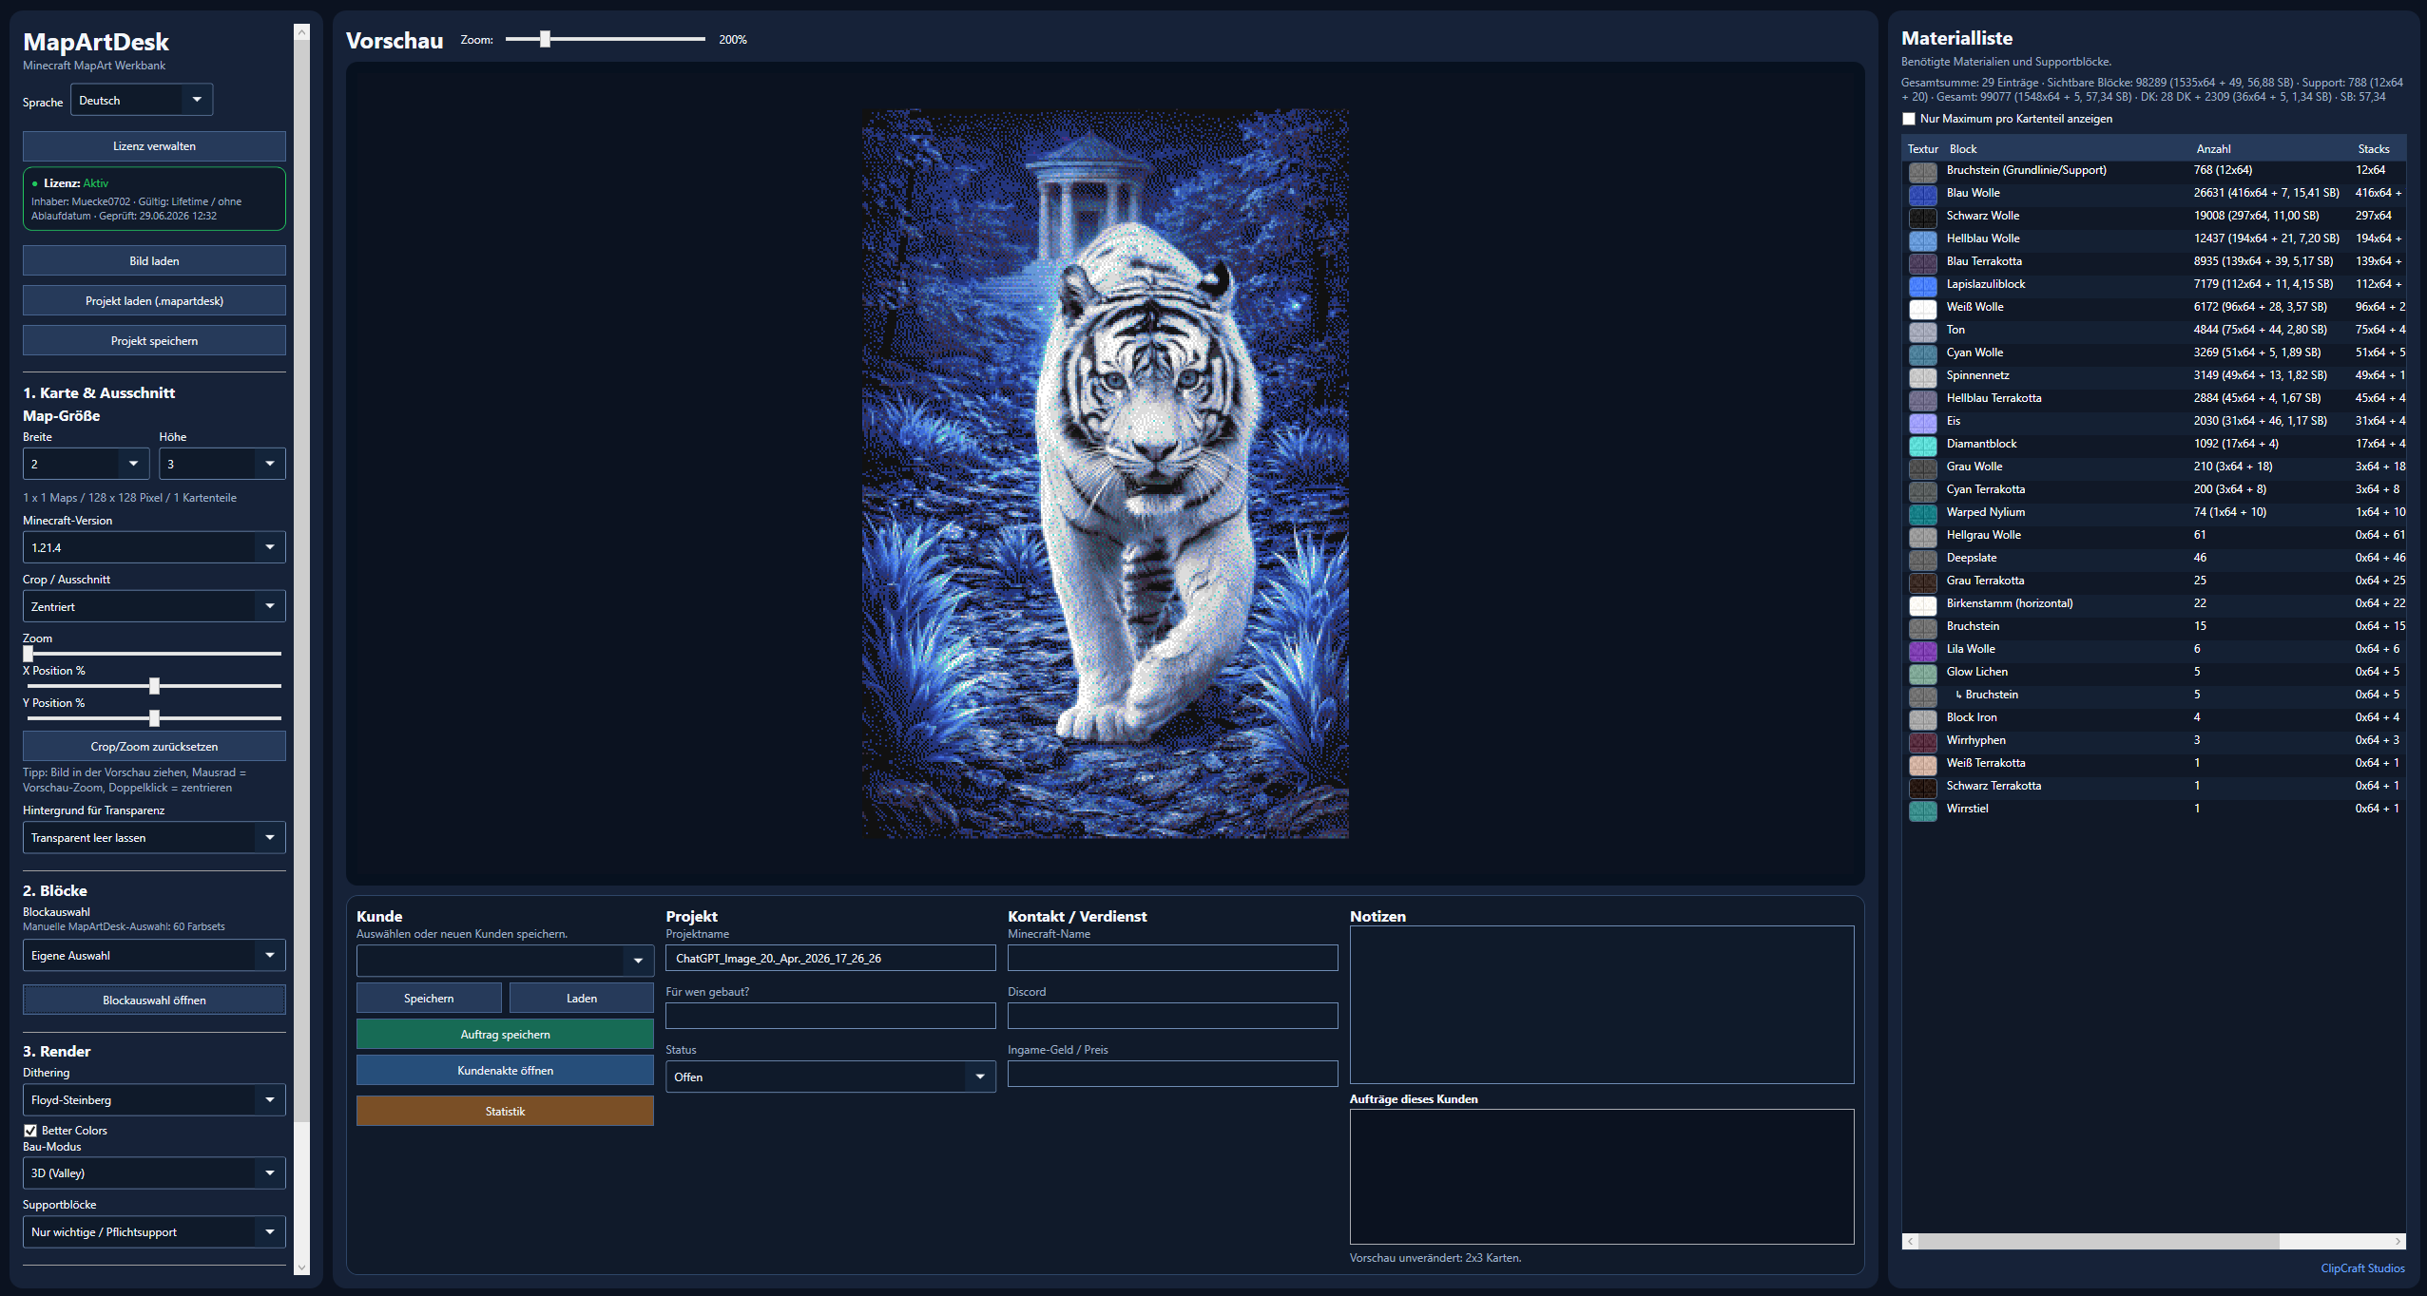Click the Weiß Wolle texture icon

coord(1922,308)
